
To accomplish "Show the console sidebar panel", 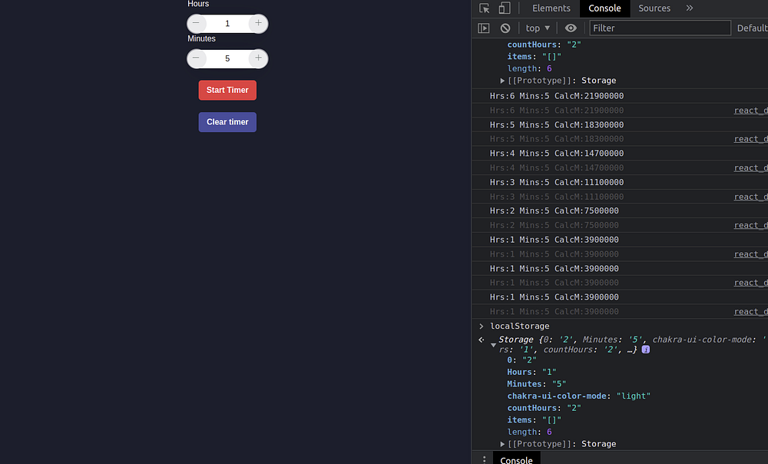I will (484, 28).
